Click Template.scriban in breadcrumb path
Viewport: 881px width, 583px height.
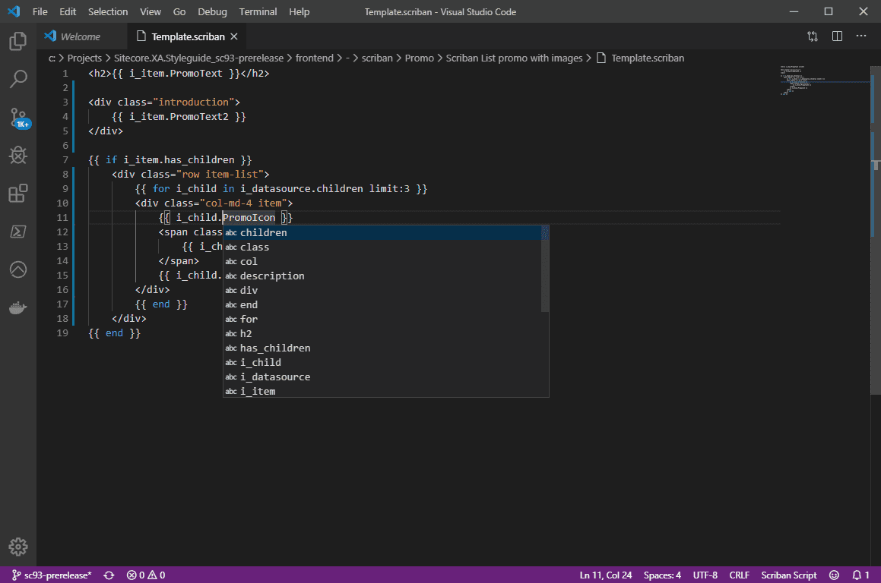click(648, 58)
